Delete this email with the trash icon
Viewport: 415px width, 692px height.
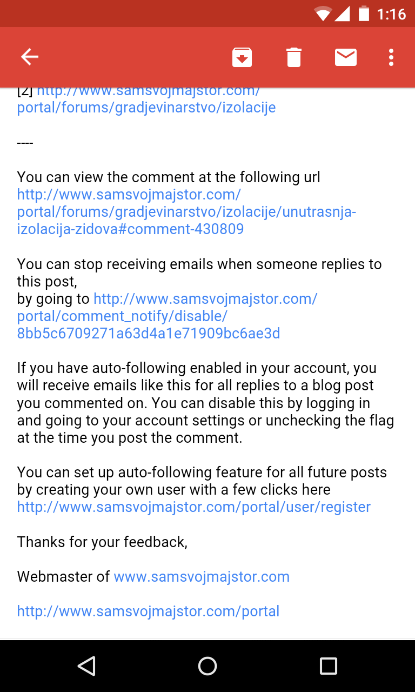293,57
